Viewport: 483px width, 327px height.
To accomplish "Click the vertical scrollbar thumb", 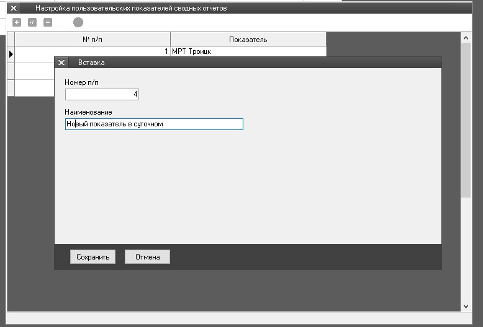I will pyautogui.click(x=466, y=118).
